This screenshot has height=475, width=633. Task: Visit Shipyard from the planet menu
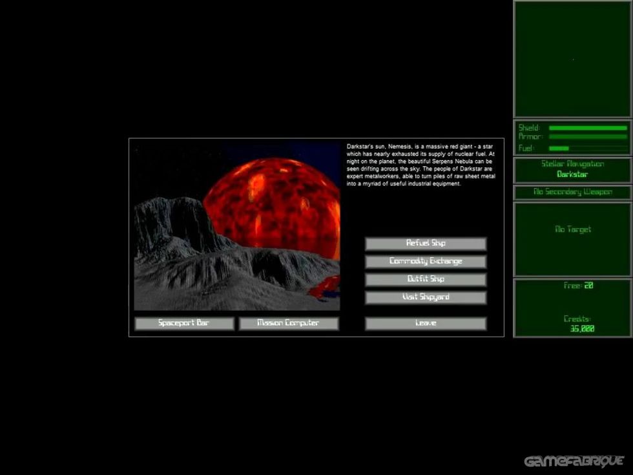pyautogui.click(x=426, y=297)
